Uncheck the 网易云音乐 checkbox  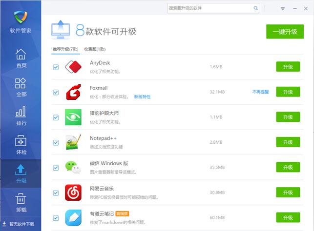point(56,193)
